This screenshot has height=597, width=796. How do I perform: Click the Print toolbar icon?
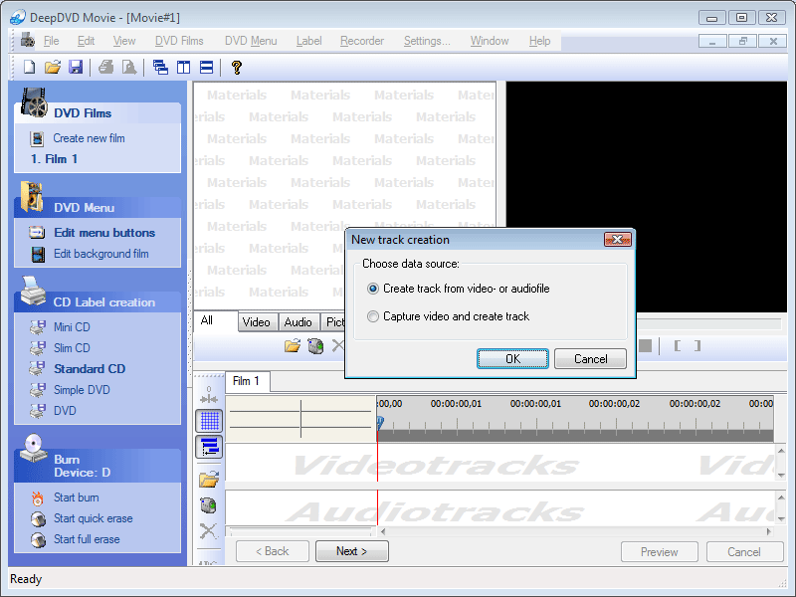coord(106,67)
